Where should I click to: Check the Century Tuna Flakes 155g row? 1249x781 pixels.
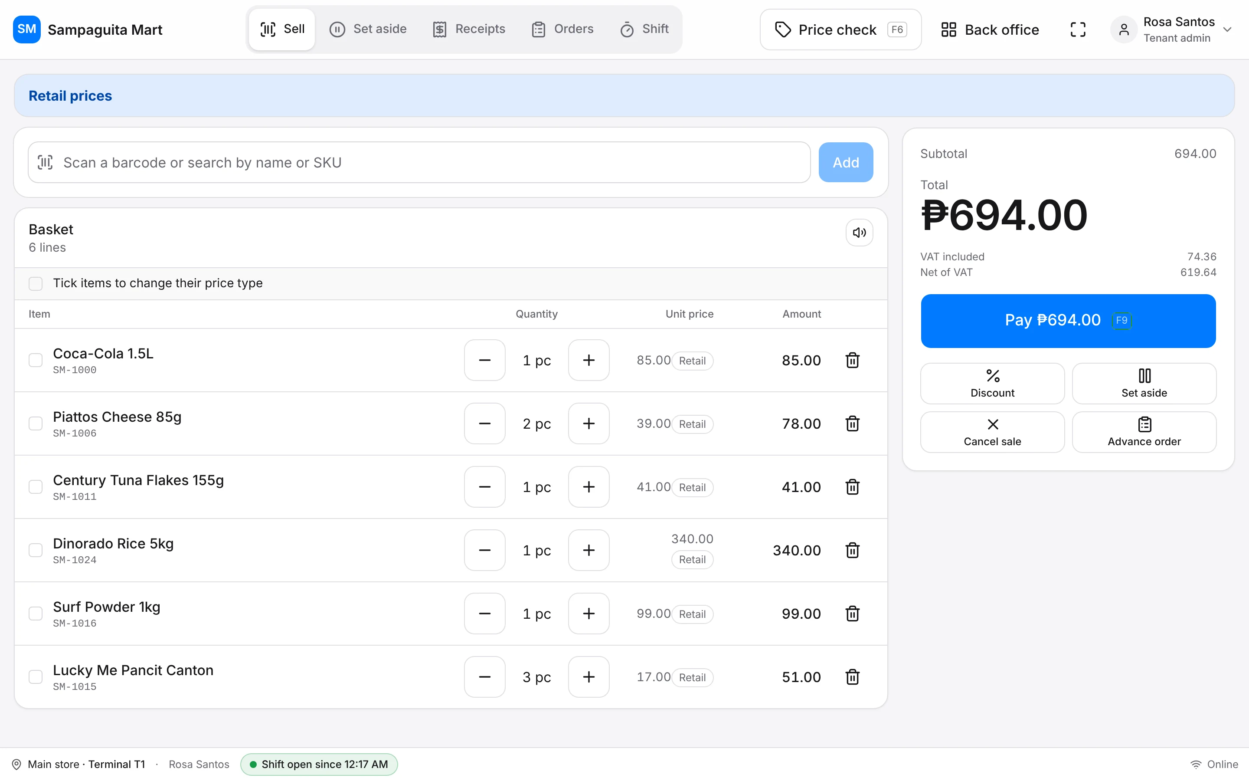[x=36, y=486]
